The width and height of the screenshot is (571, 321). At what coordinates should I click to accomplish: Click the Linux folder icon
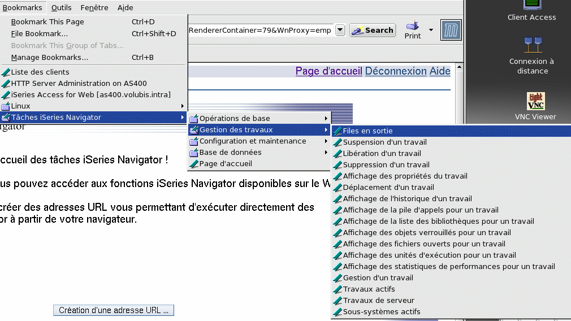pos(6,106)
